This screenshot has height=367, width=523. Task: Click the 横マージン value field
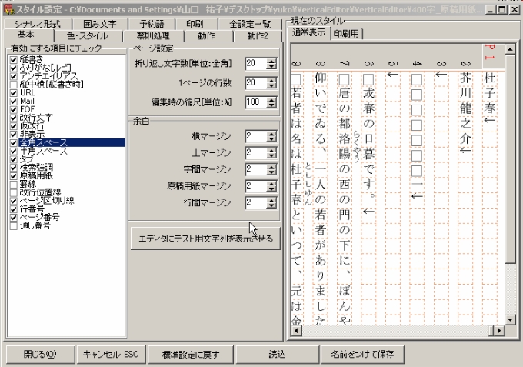(x=255, y=135)
